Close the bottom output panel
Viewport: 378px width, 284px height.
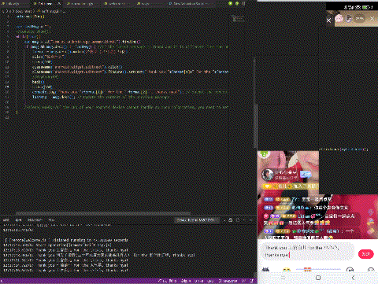pyautogui.click(x=250, y=219)
